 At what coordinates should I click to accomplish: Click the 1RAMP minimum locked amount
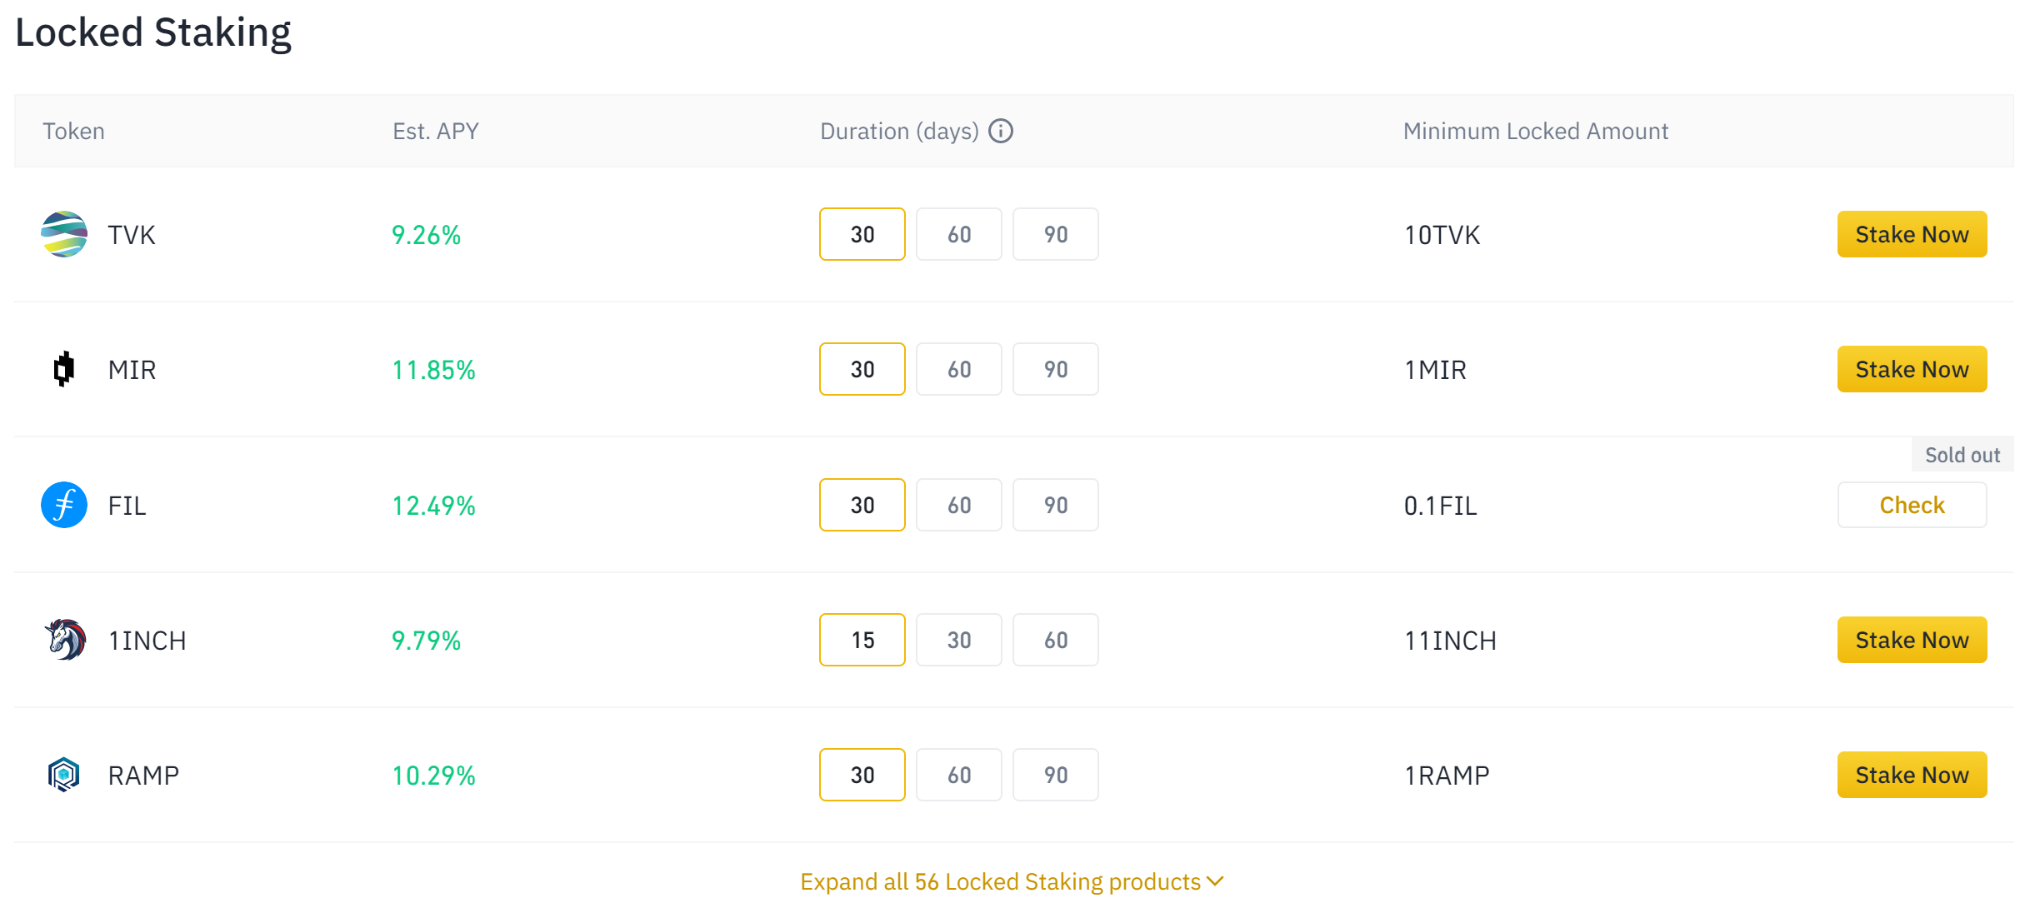pos(1447,776)
